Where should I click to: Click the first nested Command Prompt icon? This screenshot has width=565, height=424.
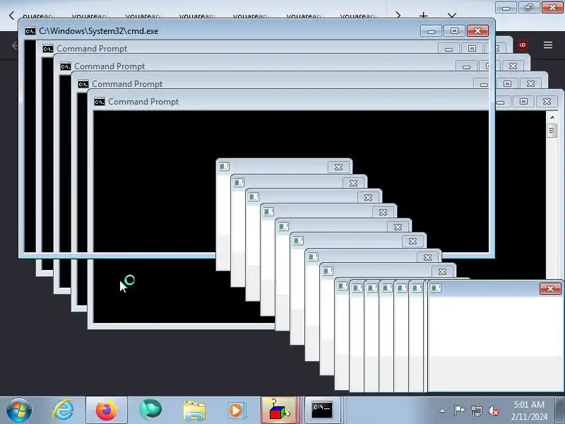48,49
